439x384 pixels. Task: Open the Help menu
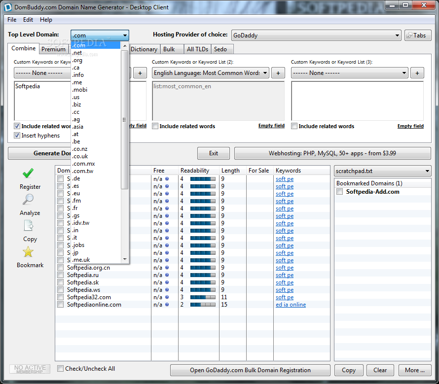(46, 20)
